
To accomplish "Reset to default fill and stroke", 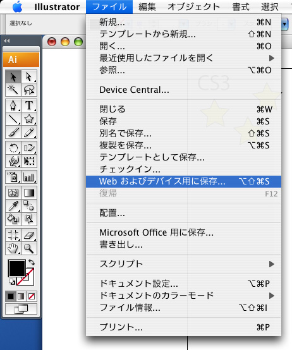I will coord(11,282).
